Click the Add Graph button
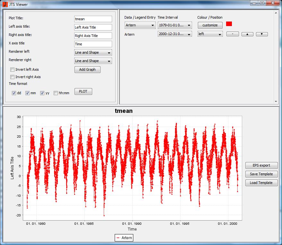Image resolution: width=282 pixels, height=245 pixels. pyautogui.click(x=87, y=69)
